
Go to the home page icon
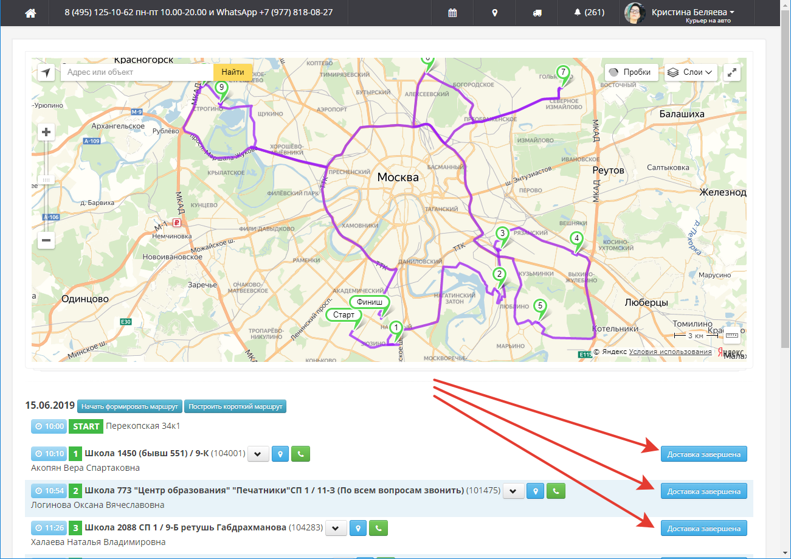pos(30,13)
